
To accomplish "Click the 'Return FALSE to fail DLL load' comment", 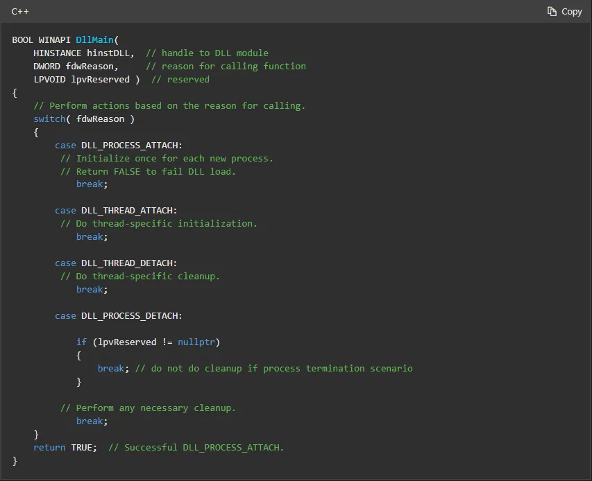I will tap(148, 171).
